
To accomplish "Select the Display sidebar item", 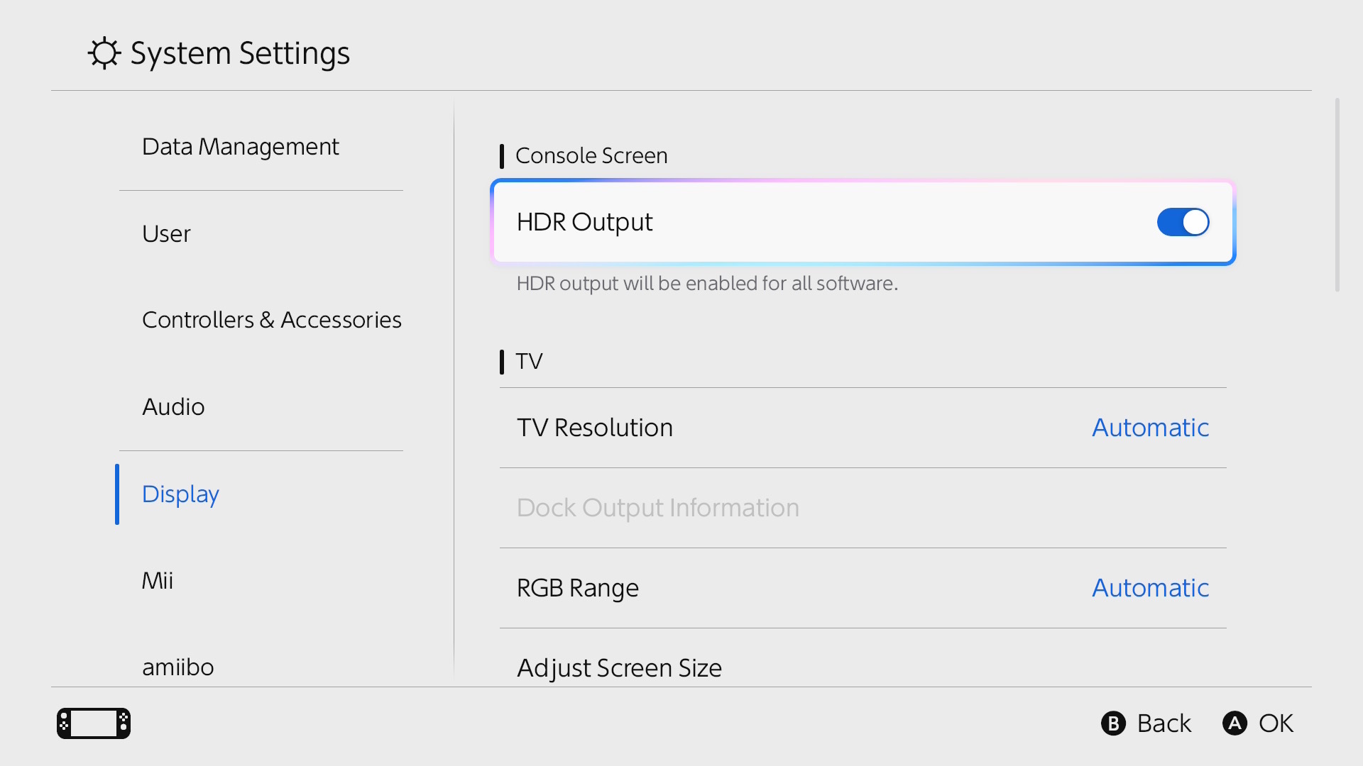I will [x=180, y=494].
